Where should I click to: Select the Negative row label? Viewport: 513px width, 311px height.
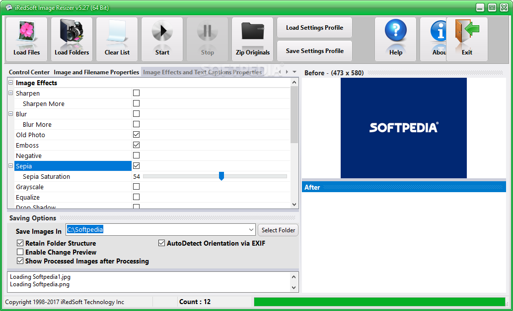pyautogui.click(x=29, y=155)
